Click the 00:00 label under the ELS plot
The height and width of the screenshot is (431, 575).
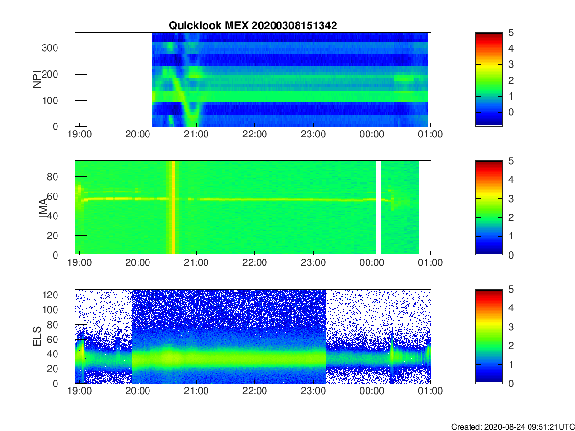pos(372,391)
